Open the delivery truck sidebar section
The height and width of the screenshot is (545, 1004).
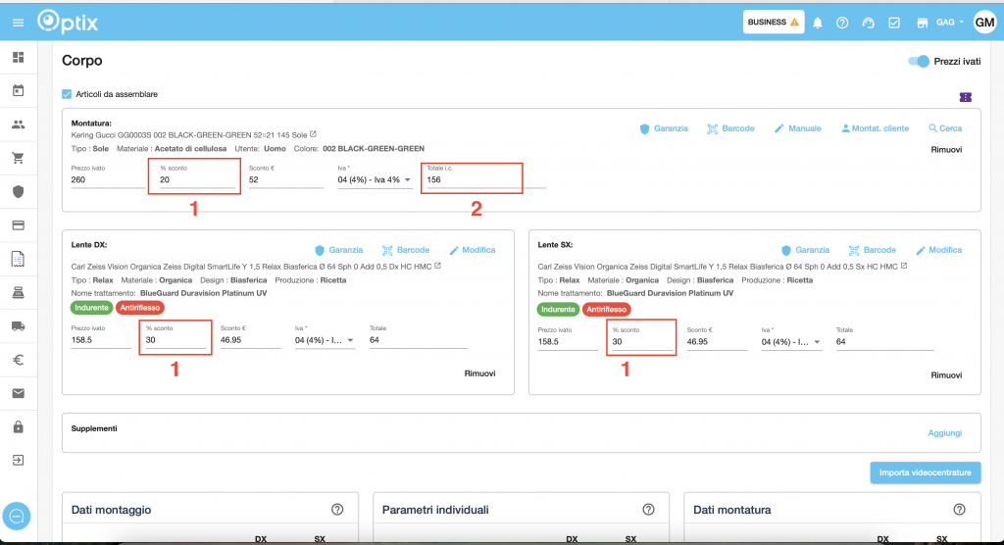(x=18, y=326)
